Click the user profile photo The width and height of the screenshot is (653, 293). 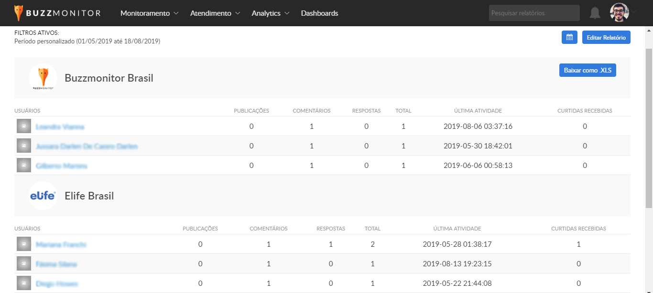619,13
